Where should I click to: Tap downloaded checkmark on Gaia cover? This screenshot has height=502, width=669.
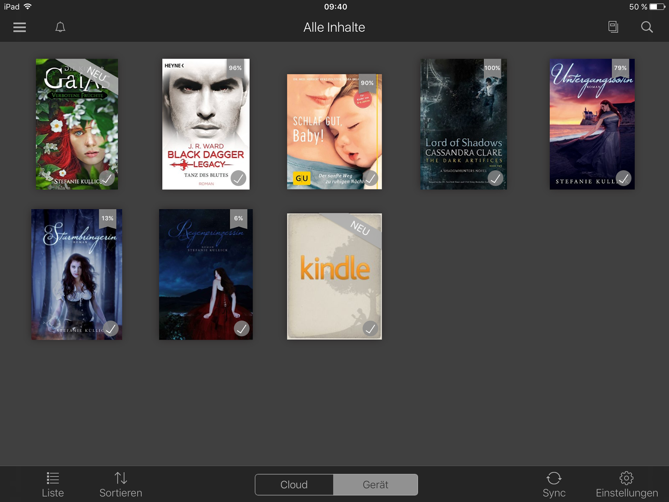(107, 179)
